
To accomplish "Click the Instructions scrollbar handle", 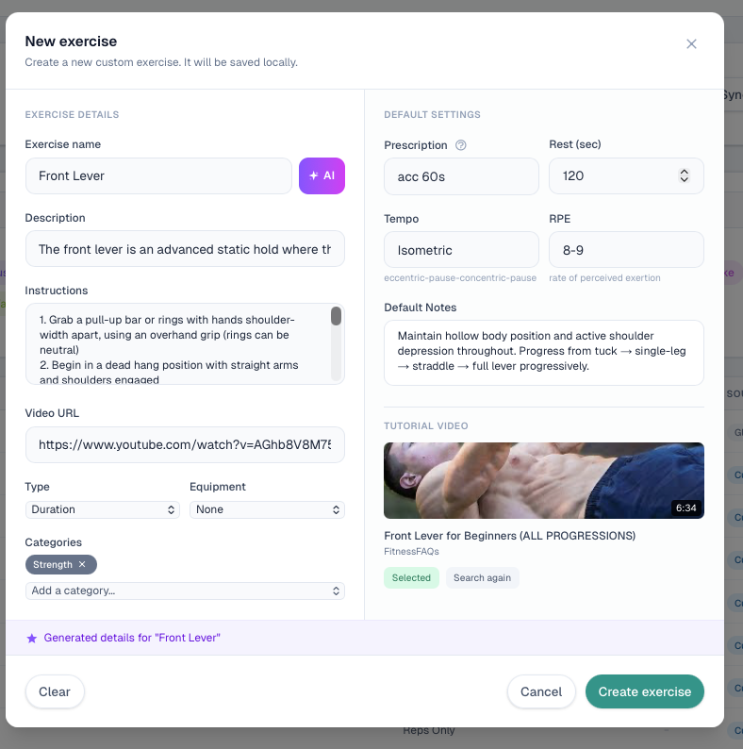I will pyautogui.click(x=336, y=317).
